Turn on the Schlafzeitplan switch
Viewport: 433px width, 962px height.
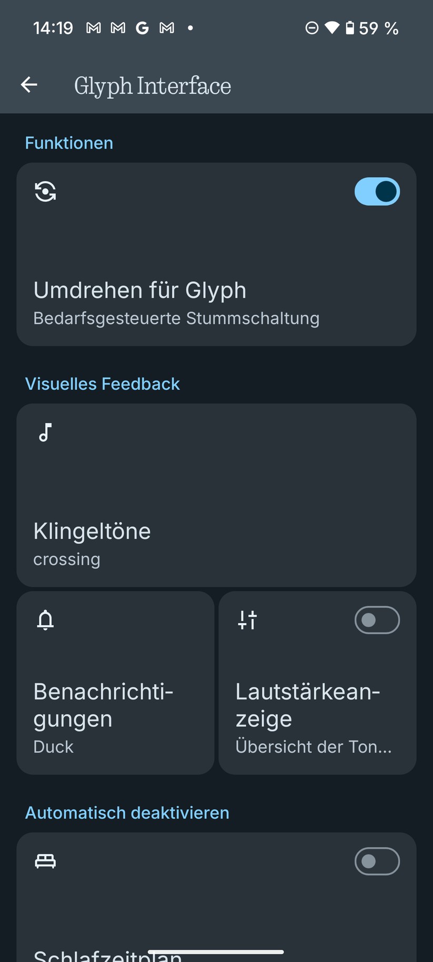click(377, 861)
